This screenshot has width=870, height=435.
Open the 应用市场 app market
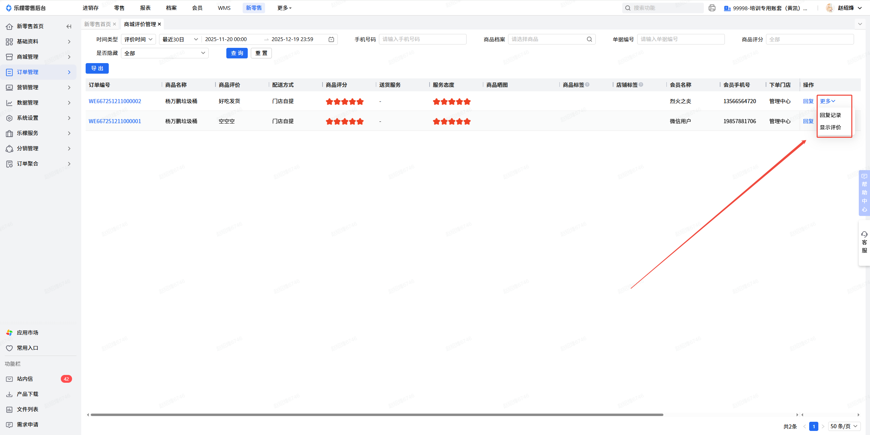point(27,333)
